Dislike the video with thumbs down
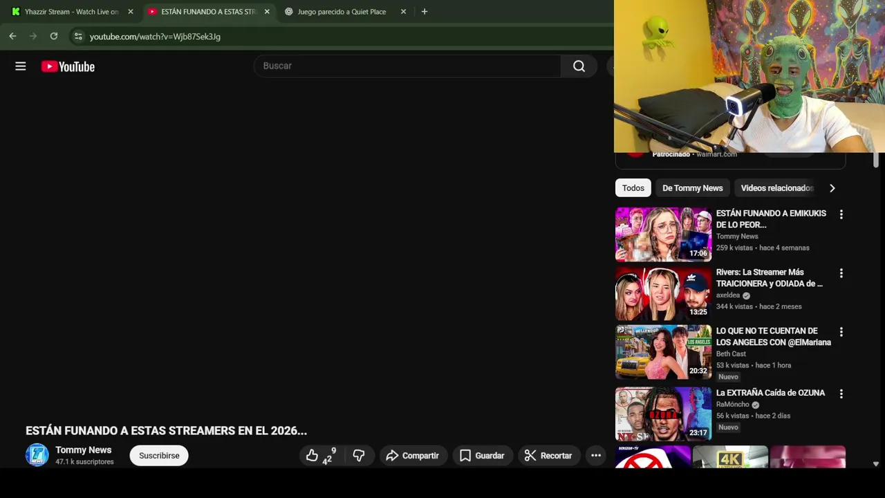This screenshot has height=498, width=885. coord(359,455)
